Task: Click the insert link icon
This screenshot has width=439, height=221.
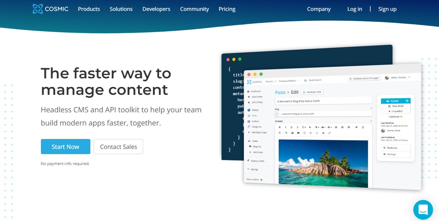Action: point(286,133)
